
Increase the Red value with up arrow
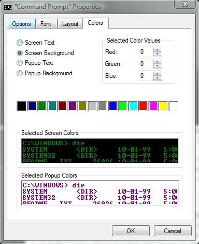157,50
